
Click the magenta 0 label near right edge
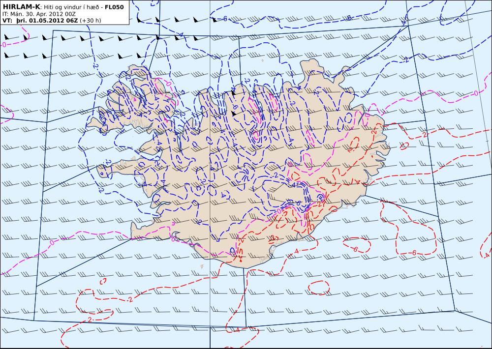[476, 93]
